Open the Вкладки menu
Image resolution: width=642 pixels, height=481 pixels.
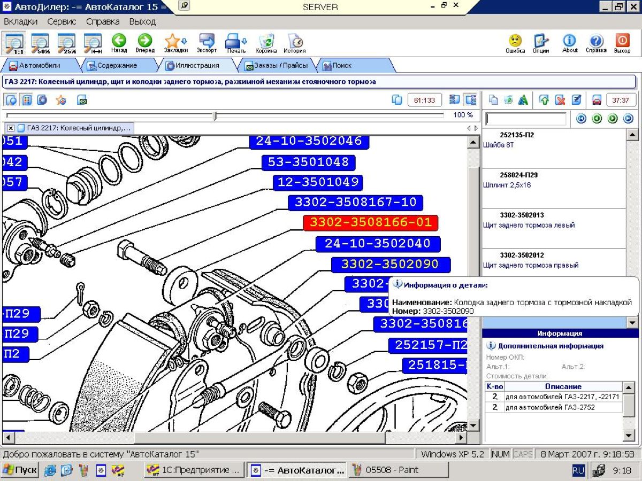click(x=20, y=22)
